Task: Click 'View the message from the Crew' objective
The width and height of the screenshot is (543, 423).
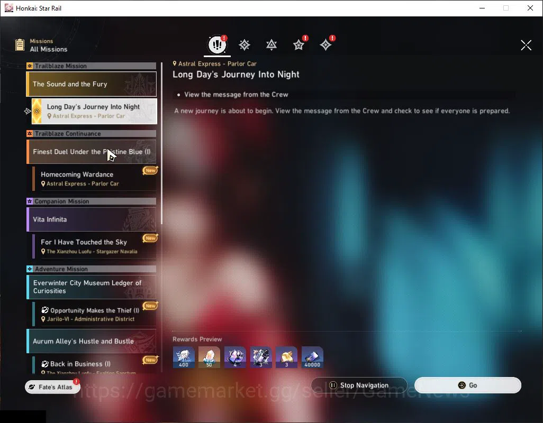Action: tap(236, 95)
